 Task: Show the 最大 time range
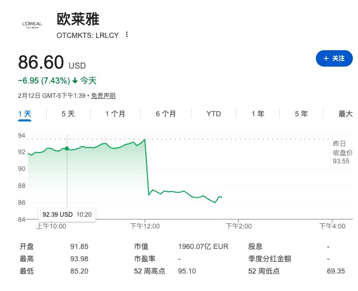[346, 114]
